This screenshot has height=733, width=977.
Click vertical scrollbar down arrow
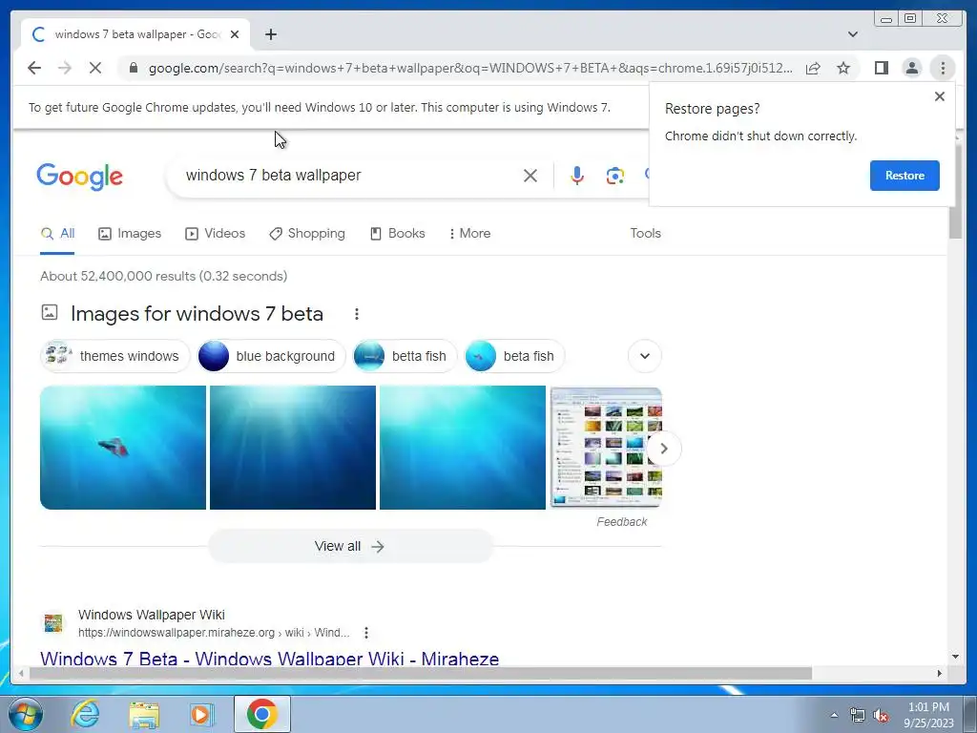click(955, 657)
